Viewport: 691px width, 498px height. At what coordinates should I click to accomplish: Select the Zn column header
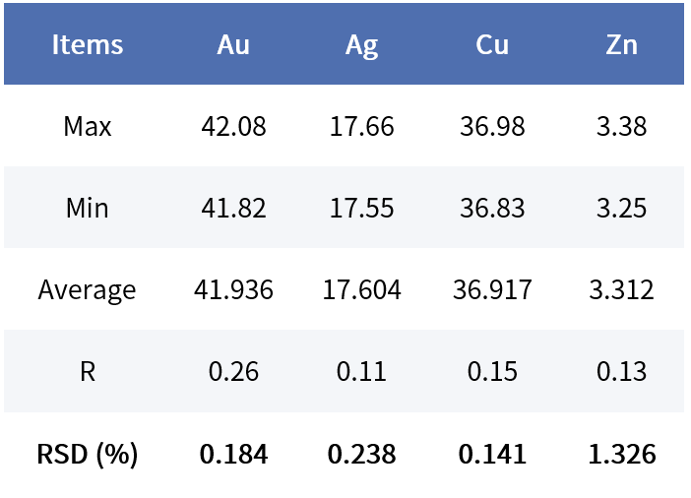coord(621,45)
